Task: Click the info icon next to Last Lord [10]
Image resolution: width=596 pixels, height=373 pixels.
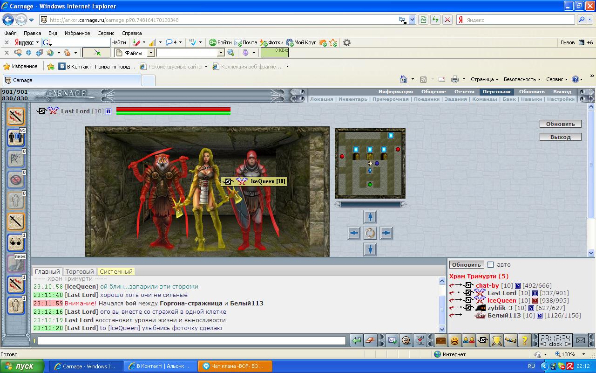Action: 108,111
